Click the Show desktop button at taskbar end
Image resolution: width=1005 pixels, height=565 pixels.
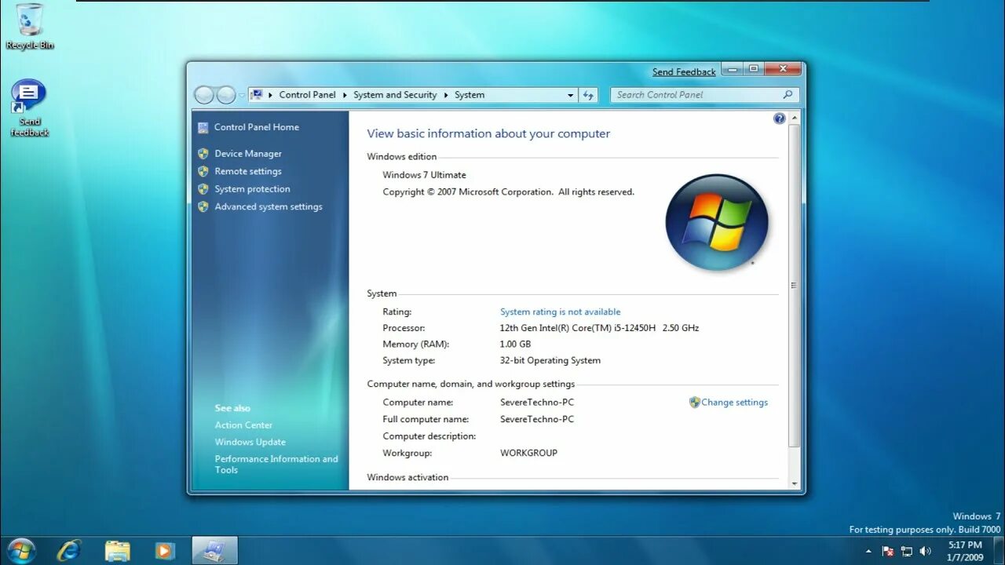pos(999,550)
